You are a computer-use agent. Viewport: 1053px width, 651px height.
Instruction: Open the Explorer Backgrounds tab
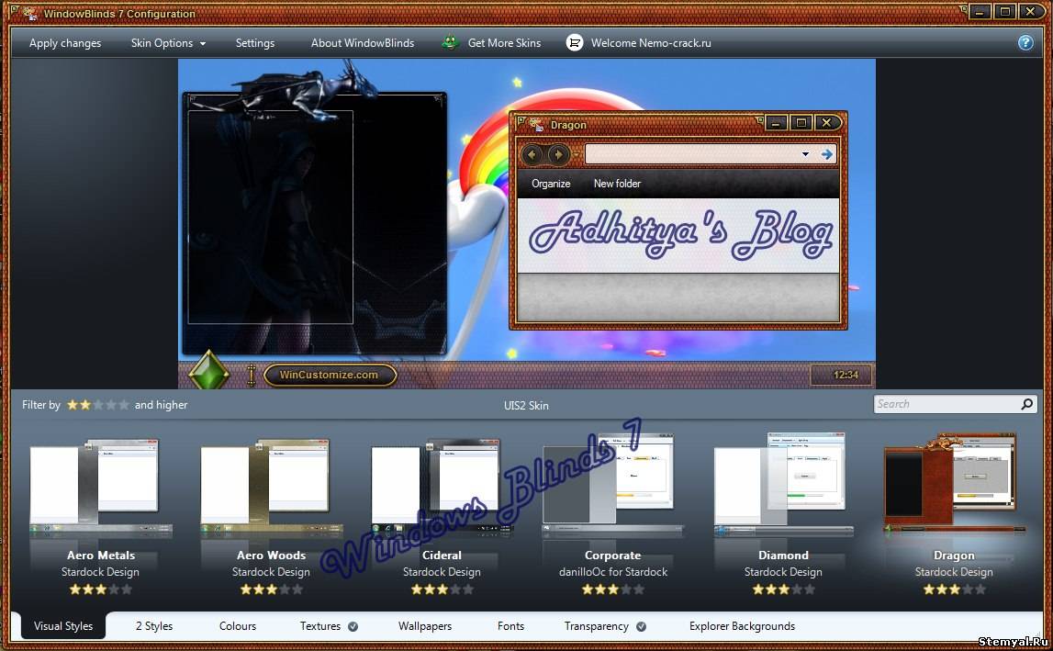[x=742, y=626]
